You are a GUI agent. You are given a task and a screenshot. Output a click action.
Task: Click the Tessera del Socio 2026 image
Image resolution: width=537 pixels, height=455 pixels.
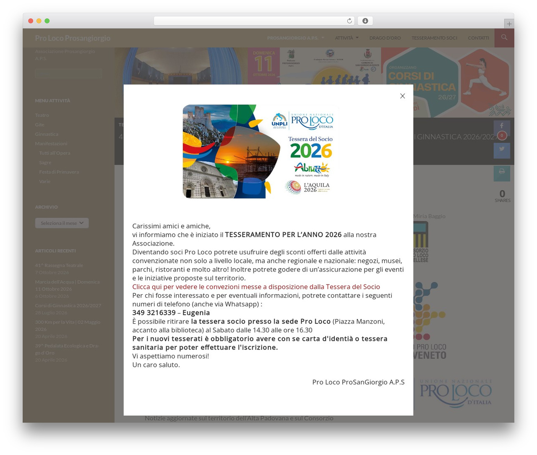[261, 151]
